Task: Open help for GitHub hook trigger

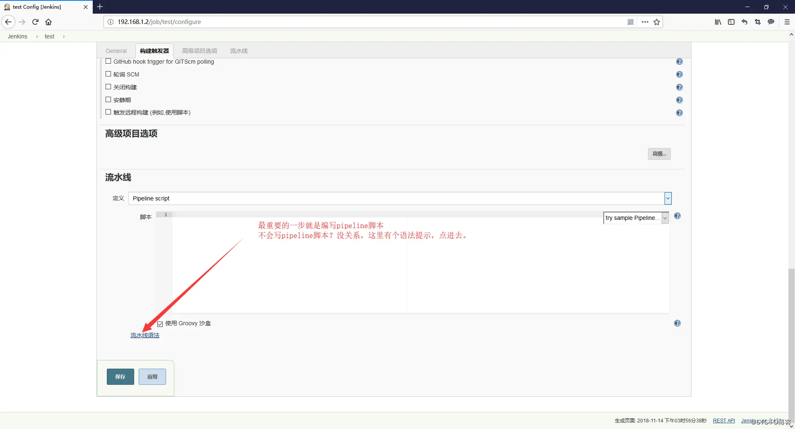Action: pyautogui.click(x=679, y=62)
